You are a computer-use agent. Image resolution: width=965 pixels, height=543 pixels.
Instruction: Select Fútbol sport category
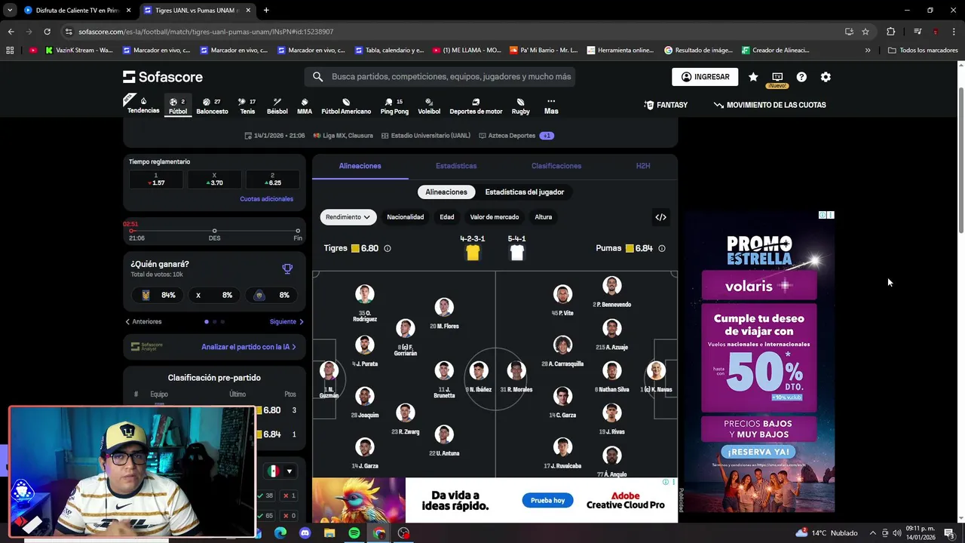(178, 106)
